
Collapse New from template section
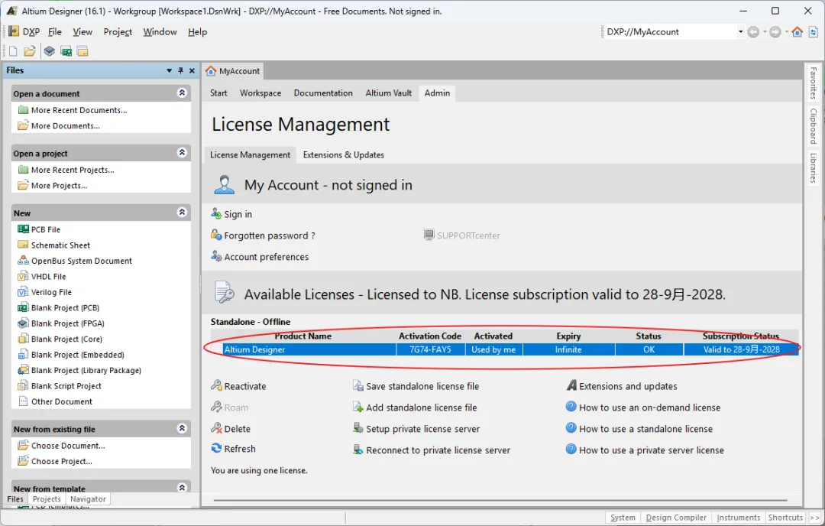point(182,488)
